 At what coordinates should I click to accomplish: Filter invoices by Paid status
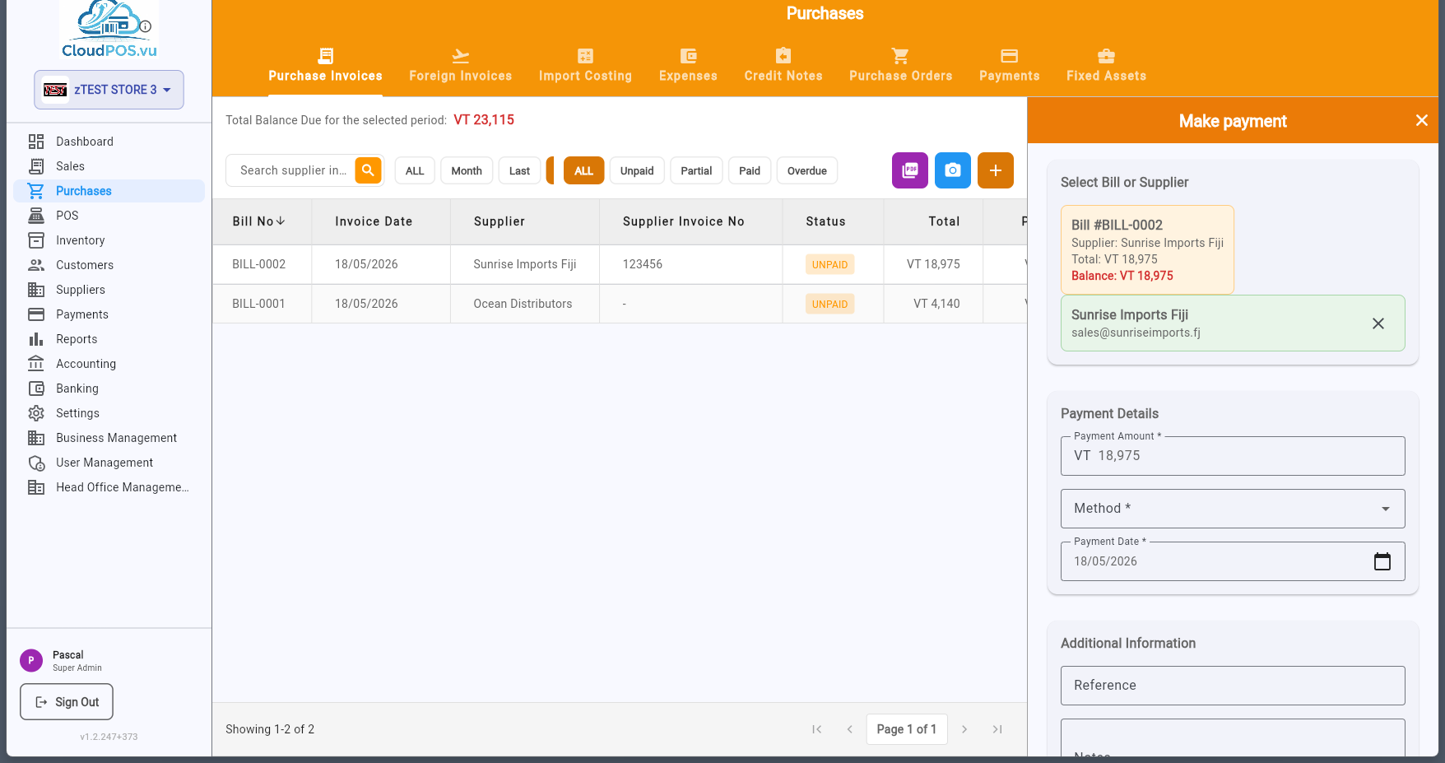tap(750, 170)
